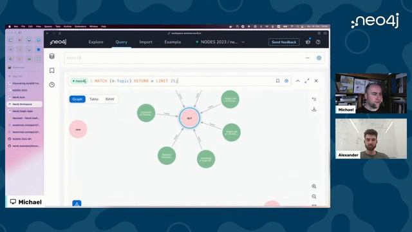This screenshot has height=232, width=412.
Task: Open NODES 2023 tab in browser sidebar
Action: coord(24,90)
